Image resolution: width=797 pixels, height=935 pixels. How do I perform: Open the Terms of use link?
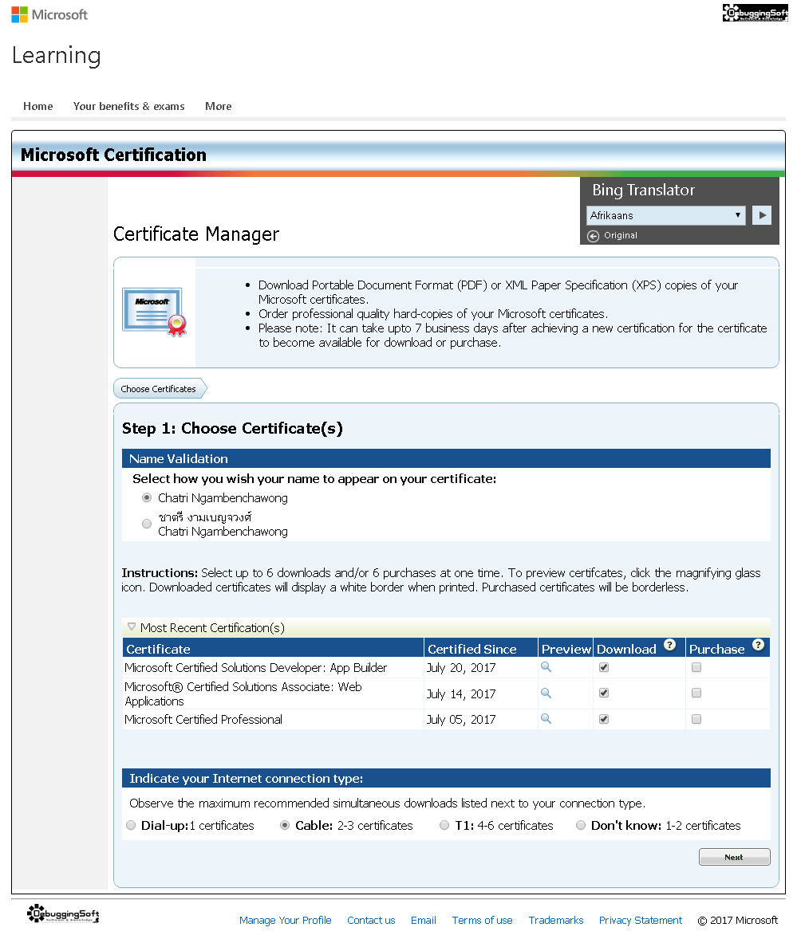pos(483,920)
